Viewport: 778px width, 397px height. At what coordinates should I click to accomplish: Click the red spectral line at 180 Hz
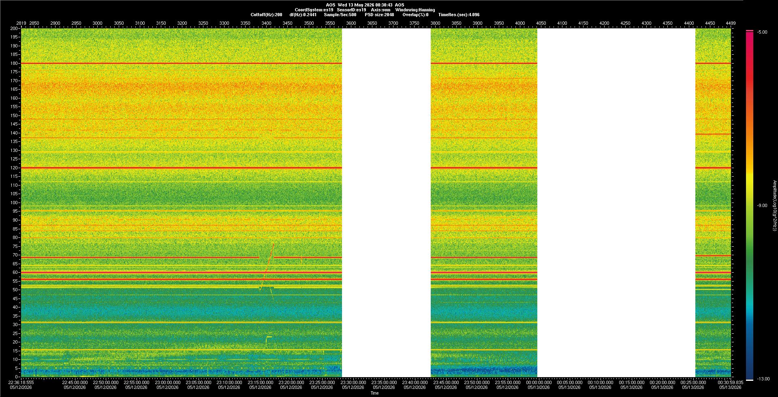(x=182, y=63)
